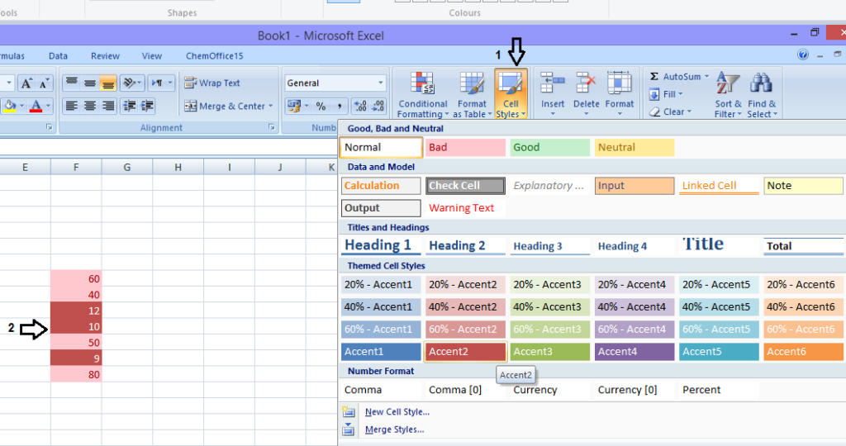846x446 pixels.
Task: Apply the Currency number format style
Action: click(x=549, y=390)
